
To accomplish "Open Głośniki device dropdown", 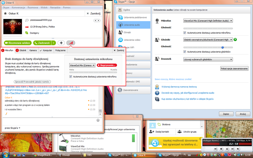I will pos(208,40).
